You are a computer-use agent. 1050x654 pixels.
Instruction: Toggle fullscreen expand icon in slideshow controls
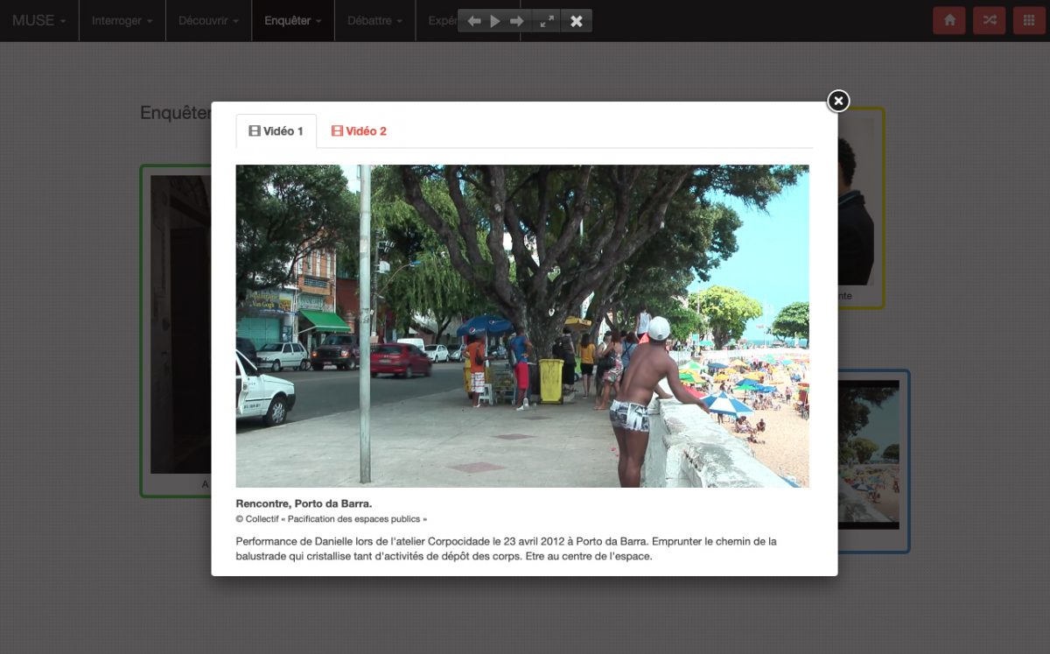click(x=547, y=21)
